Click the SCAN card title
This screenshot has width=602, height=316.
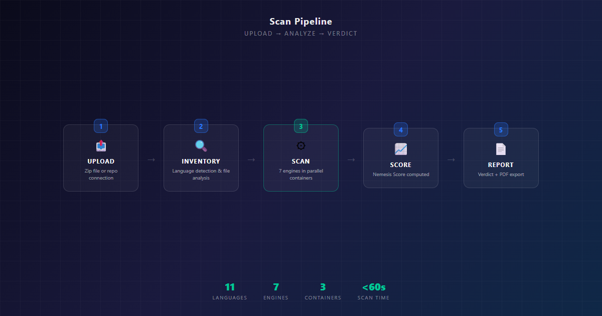(x=301, y=162)
